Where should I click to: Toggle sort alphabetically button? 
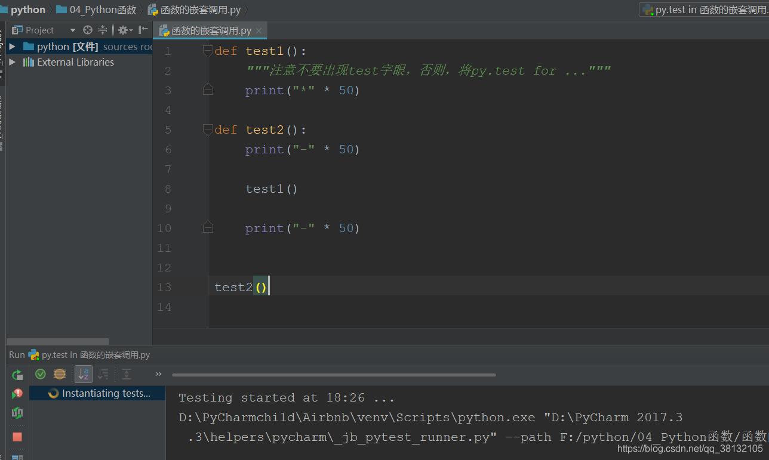pos(84,374)
